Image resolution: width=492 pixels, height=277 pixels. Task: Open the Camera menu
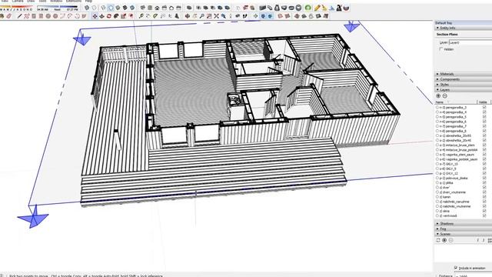tap(18, 2)
